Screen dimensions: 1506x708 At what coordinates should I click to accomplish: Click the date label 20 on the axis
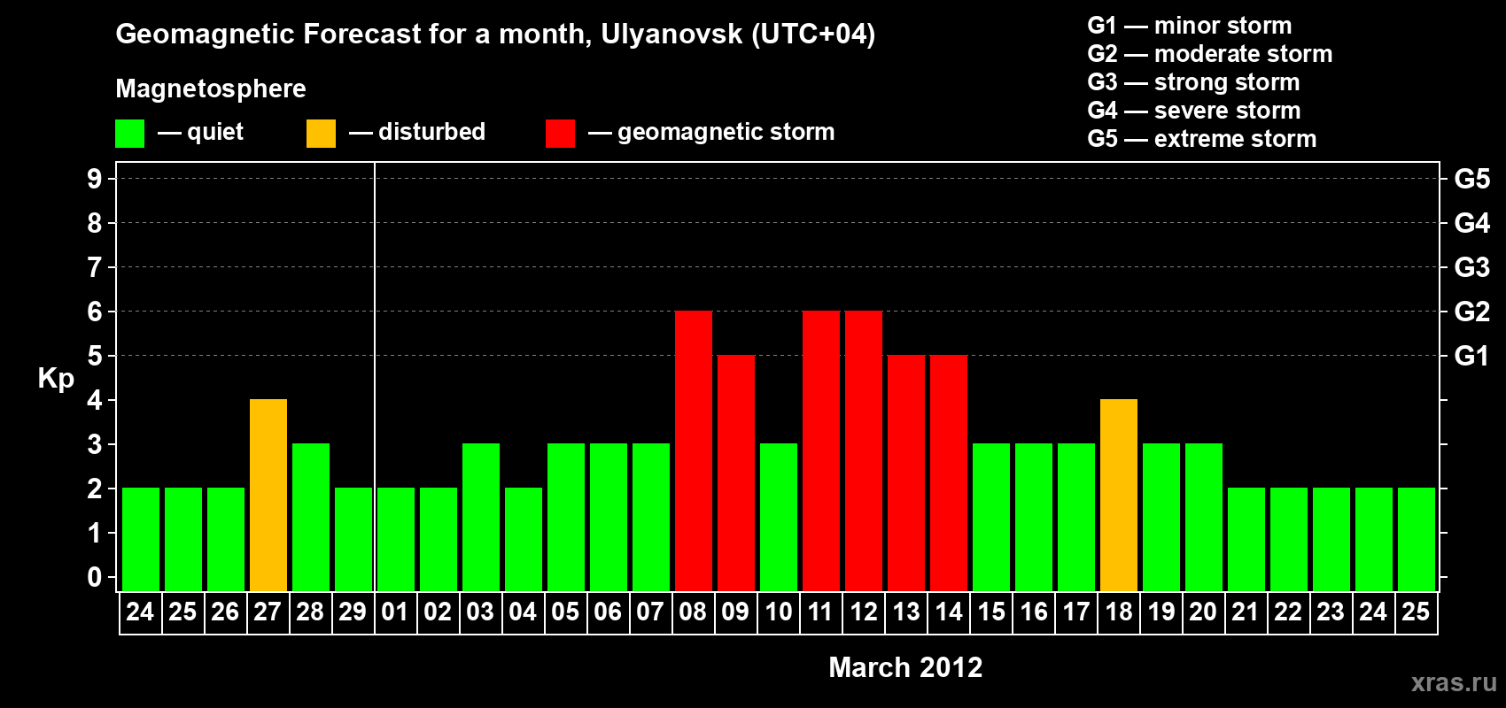tap(1203, 612)
